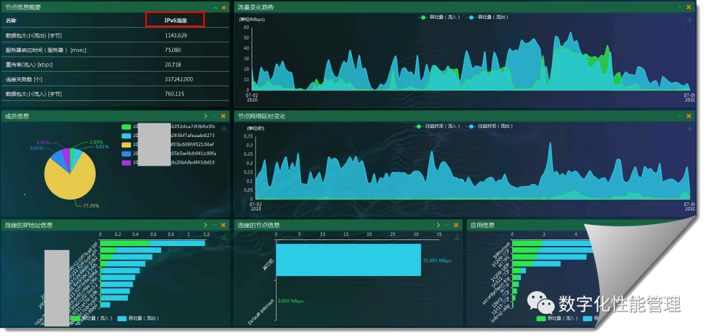
Task: Download the 流量变化趋势 chart data
Action: 689,19
